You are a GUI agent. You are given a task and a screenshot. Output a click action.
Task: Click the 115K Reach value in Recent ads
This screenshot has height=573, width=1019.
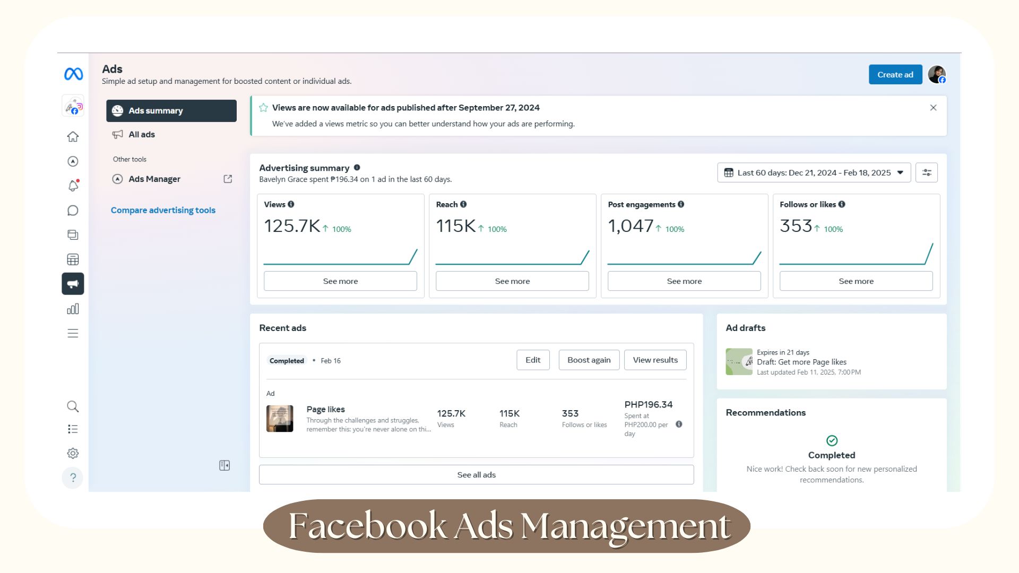[x=509, y=414]
